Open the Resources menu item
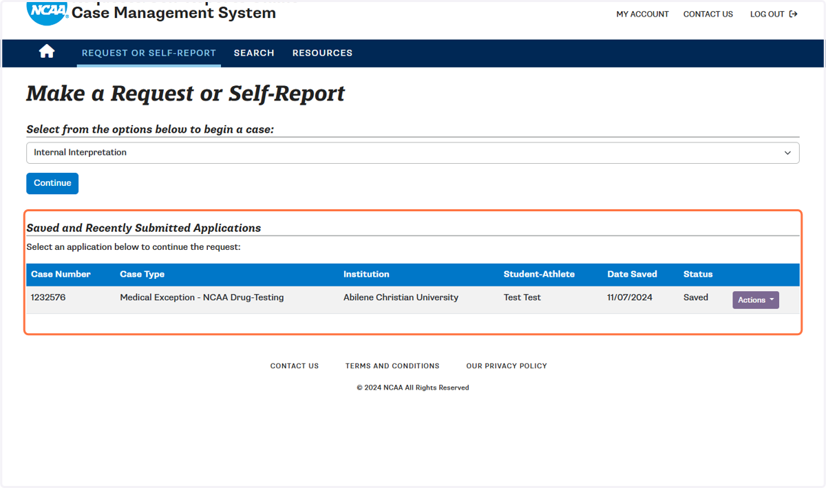Image resolution: width=826 pixels, height=488 pixels. coord(322,53)
